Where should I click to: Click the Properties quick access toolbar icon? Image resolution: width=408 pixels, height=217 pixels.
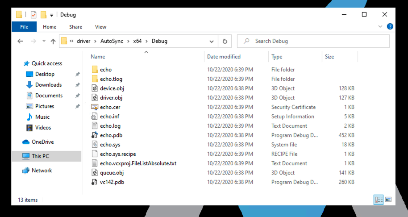click(x=33, y=15)
